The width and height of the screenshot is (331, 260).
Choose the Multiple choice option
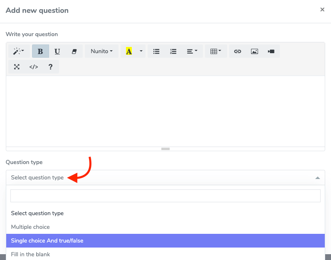pos(30,227)
